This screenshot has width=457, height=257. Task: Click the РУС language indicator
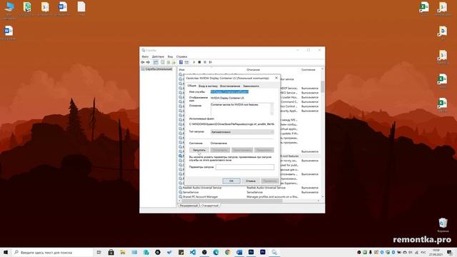(423, 252)
